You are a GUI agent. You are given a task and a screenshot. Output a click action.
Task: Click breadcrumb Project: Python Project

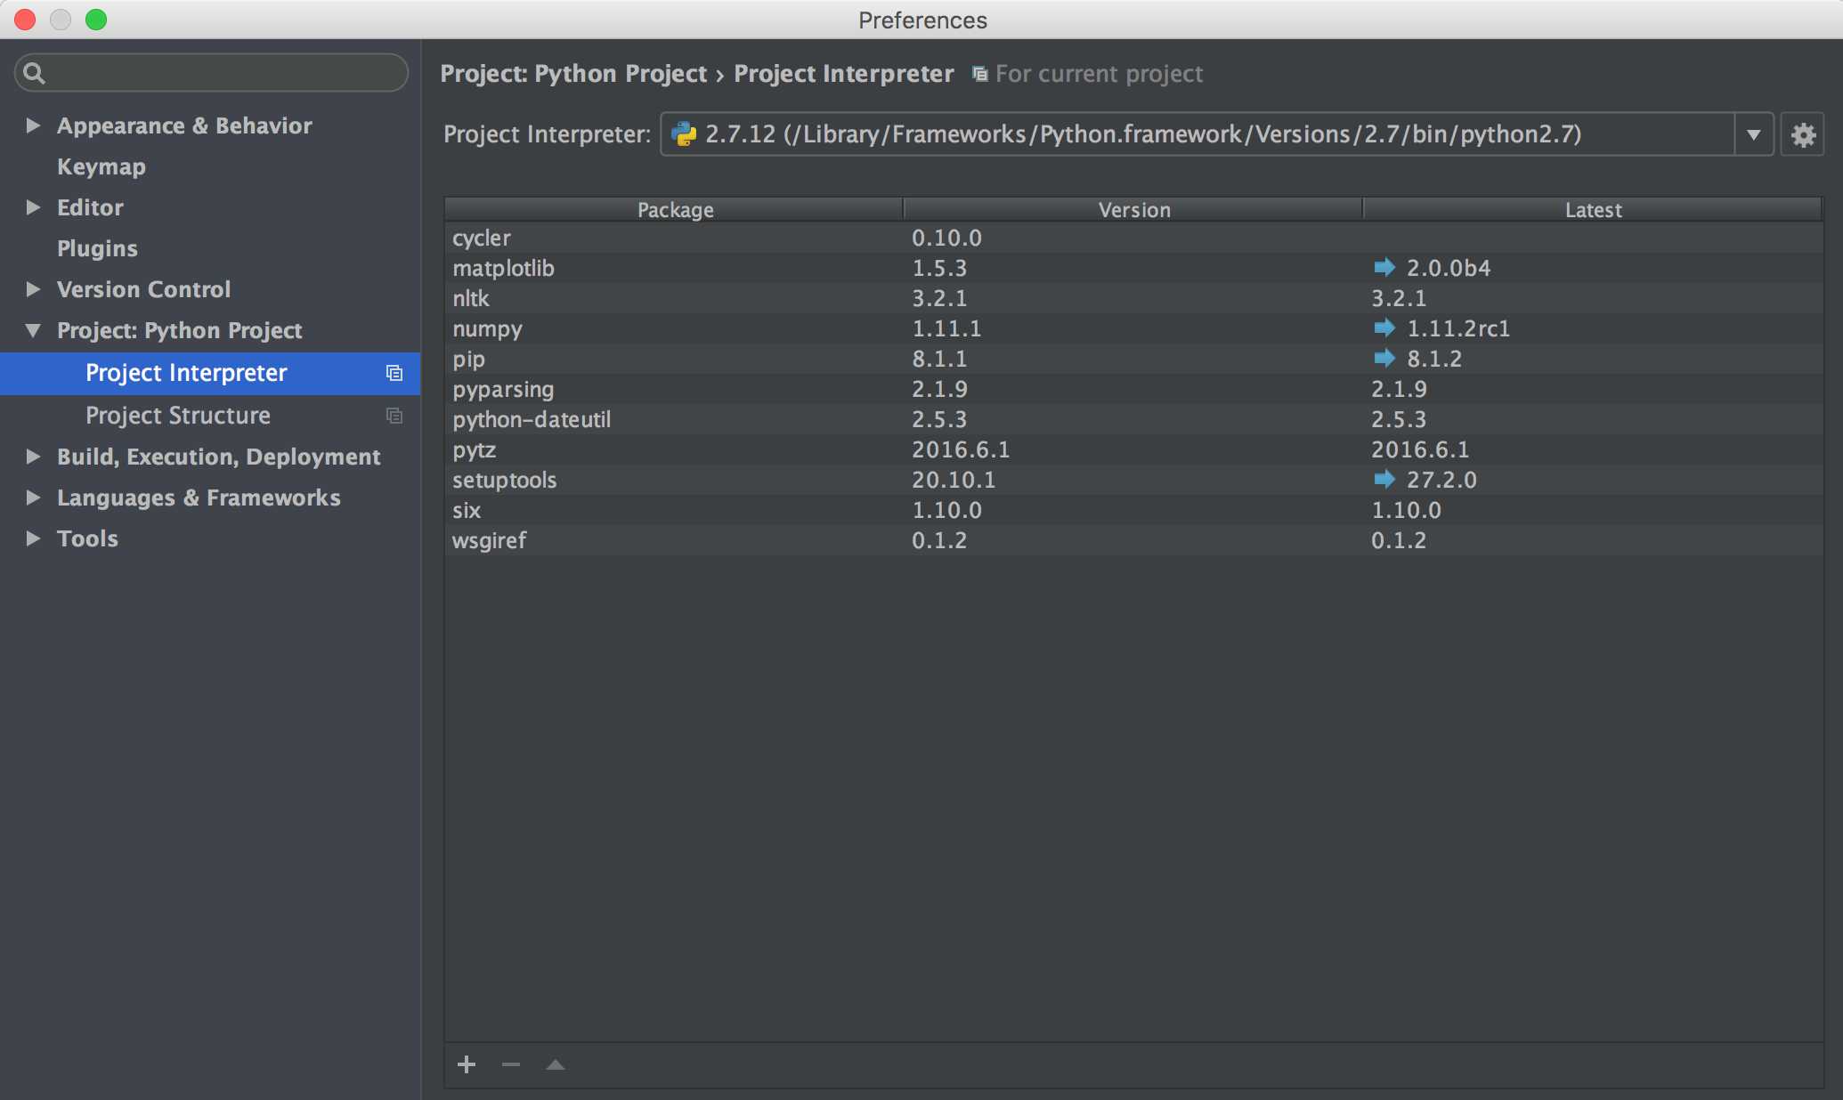pyautogui.click(x=573, y=74)
